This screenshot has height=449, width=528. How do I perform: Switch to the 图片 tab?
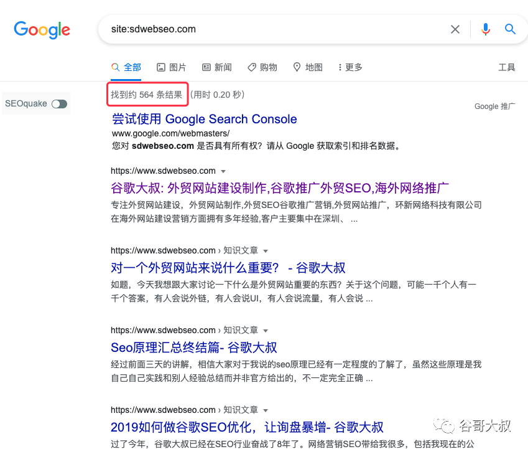172,67
